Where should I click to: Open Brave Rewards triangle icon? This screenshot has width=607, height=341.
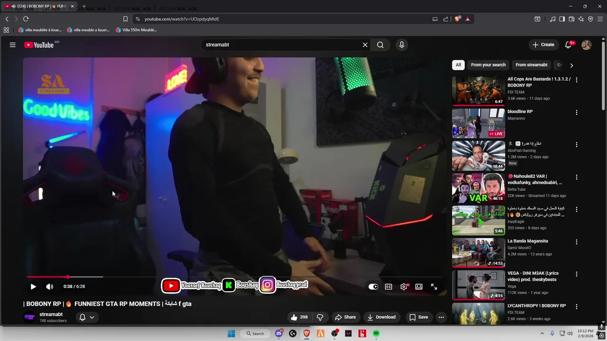[x=468, y=19]
